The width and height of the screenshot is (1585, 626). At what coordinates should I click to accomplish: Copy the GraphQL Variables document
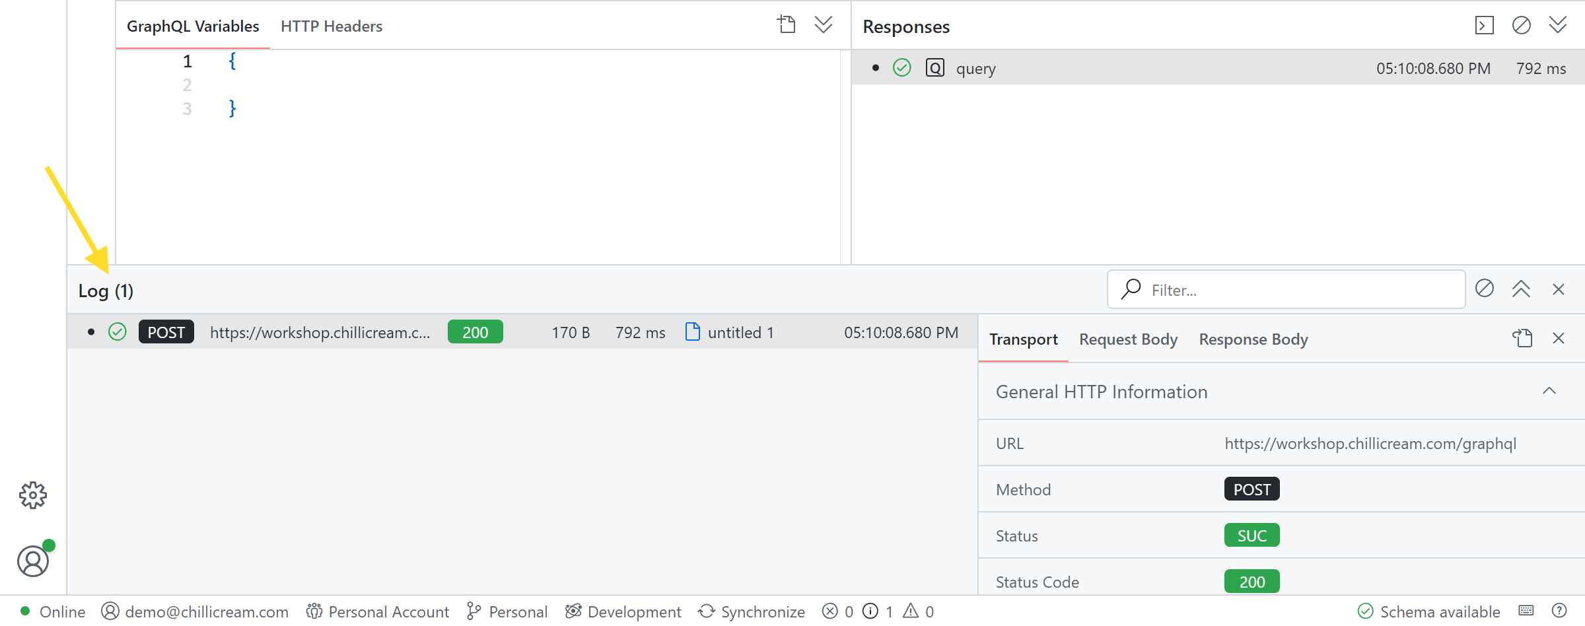click(x=786, y=23)
